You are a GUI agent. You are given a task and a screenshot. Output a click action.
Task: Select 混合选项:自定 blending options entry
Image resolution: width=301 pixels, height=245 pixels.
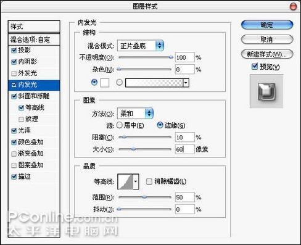click(34, 39)
